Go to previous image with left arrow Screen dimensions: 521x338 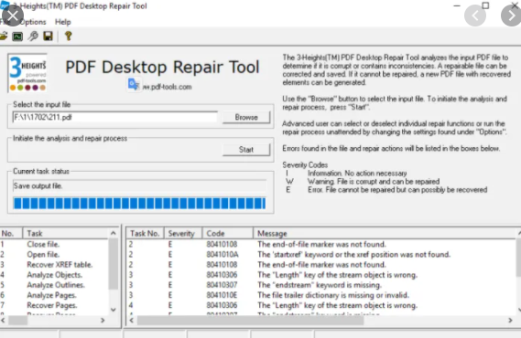click(x=475, y=16)
